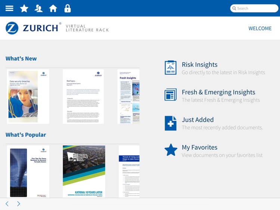Click the What's New section heading
The width and height of the screenshot is (280, 210).
pos(21,59)
